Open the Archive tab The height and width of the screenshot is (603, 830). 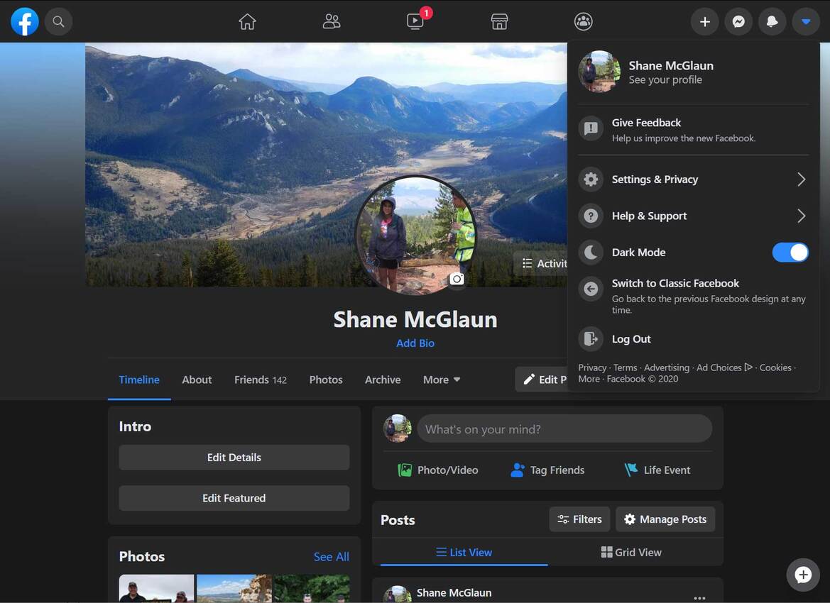[x=383, y=380]
